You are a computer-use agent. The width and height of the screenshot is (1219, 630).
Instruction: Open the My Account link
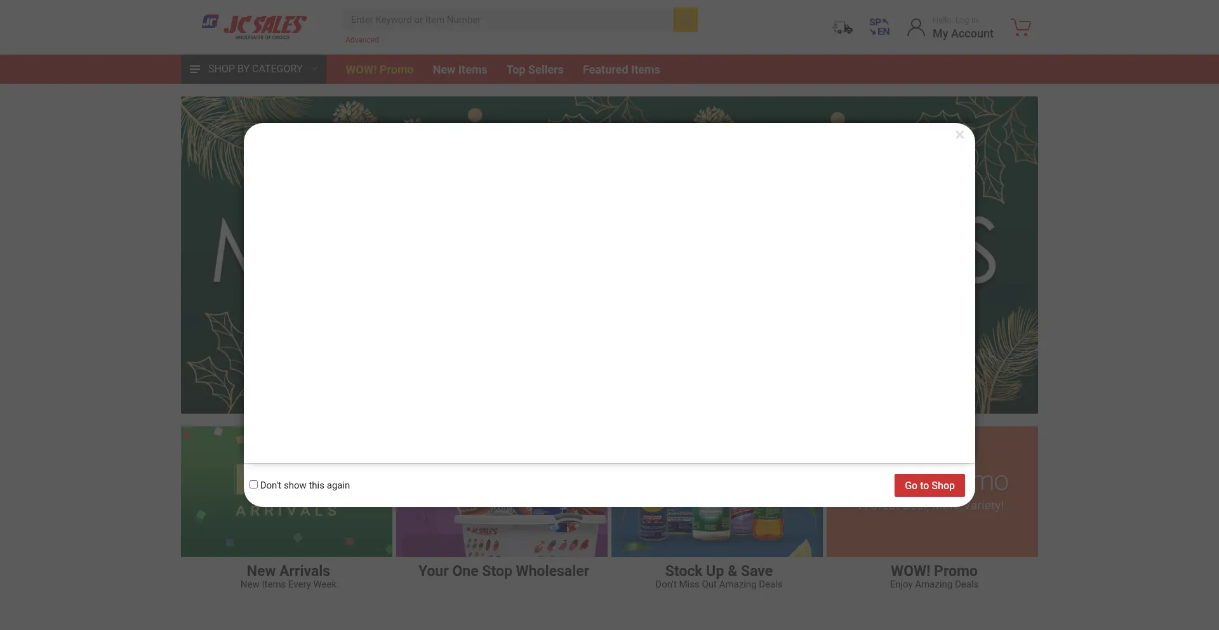pos(963,34)
